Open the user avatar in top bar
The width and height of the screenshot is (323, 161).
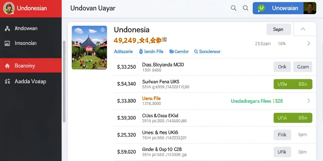tap(310, 8)
